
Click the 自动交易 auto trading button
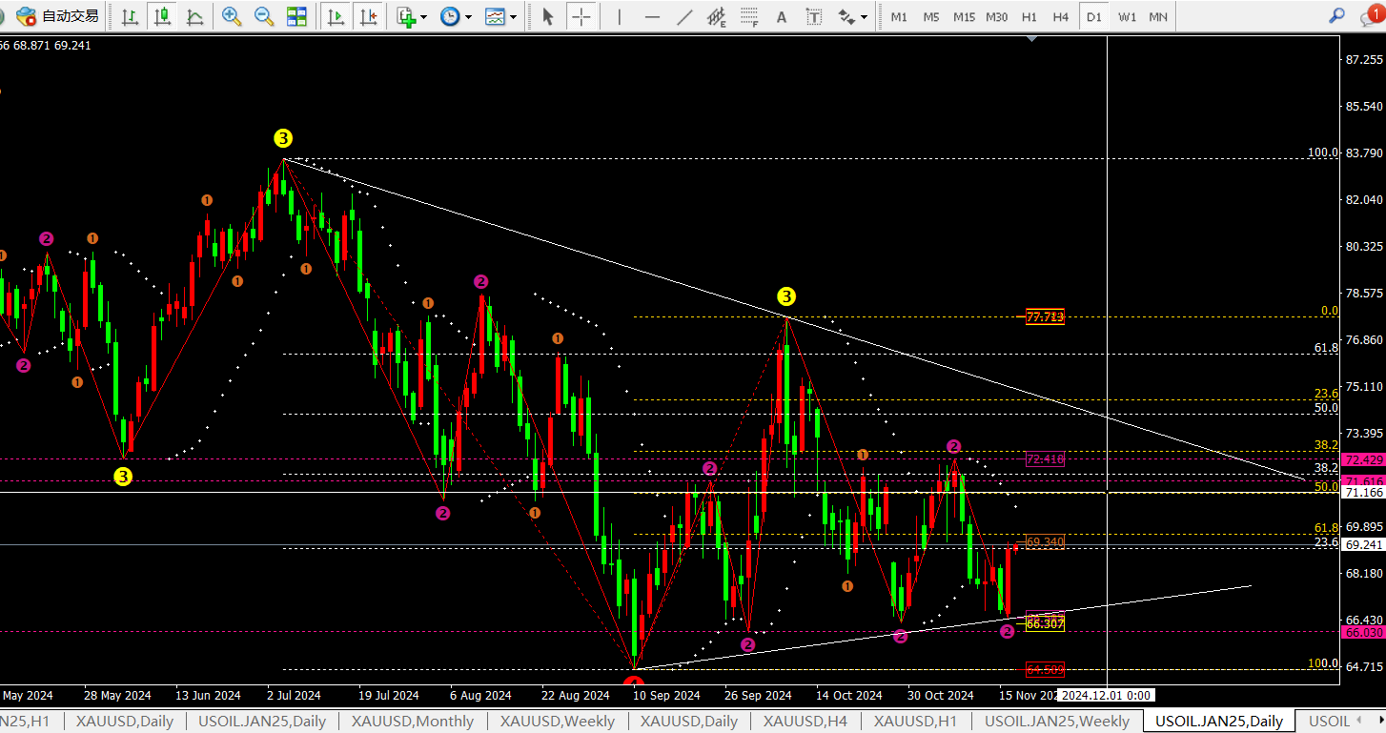tap(58, 16)
